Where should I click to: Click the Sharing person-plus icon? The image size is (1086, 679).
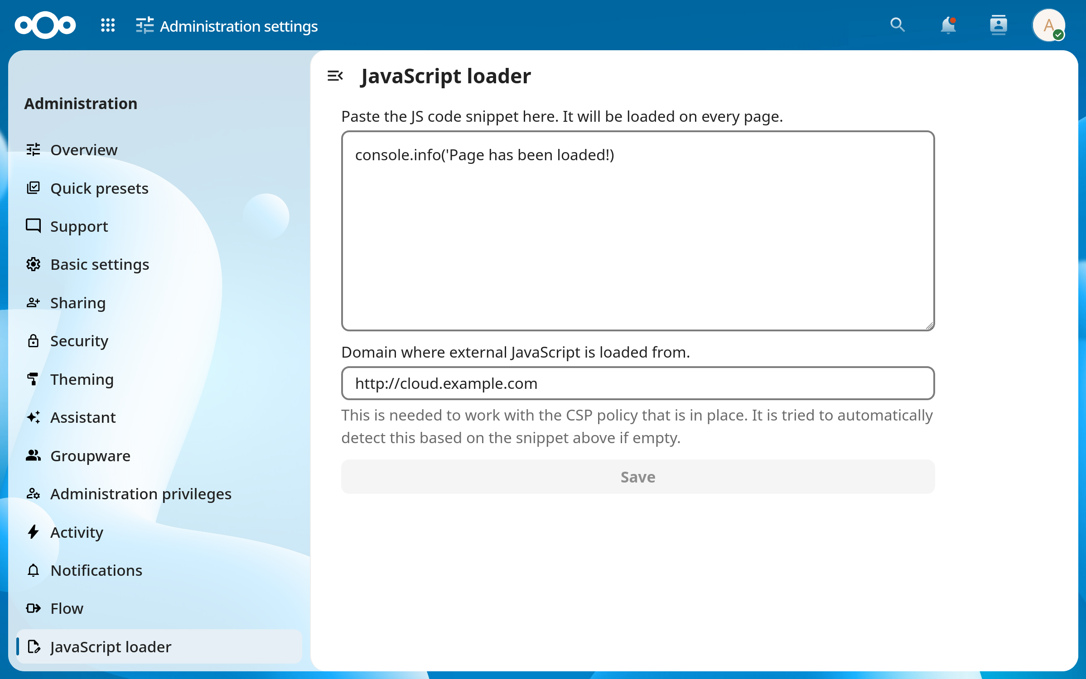(33, 302)
